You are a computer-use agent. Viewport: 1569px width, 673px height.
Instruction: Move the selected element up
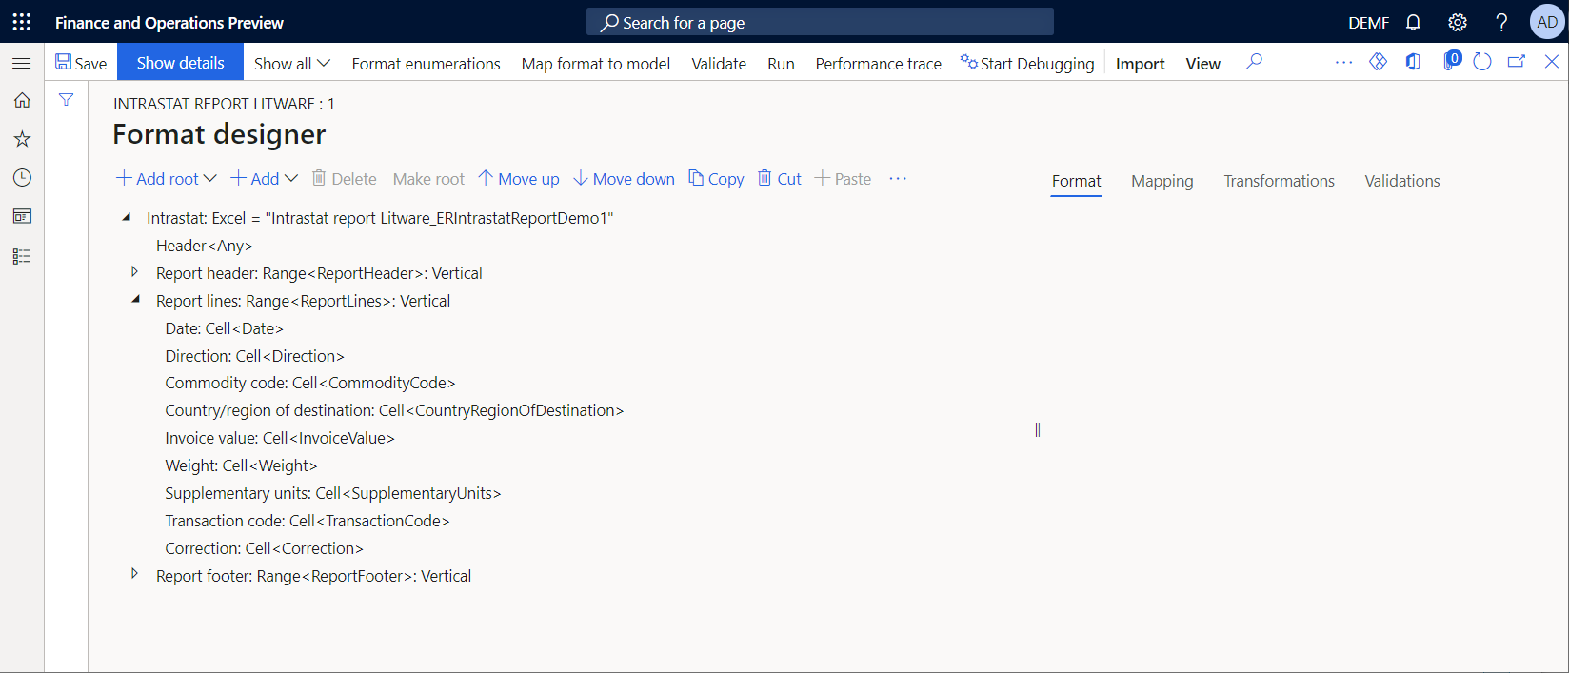[519, 179]
